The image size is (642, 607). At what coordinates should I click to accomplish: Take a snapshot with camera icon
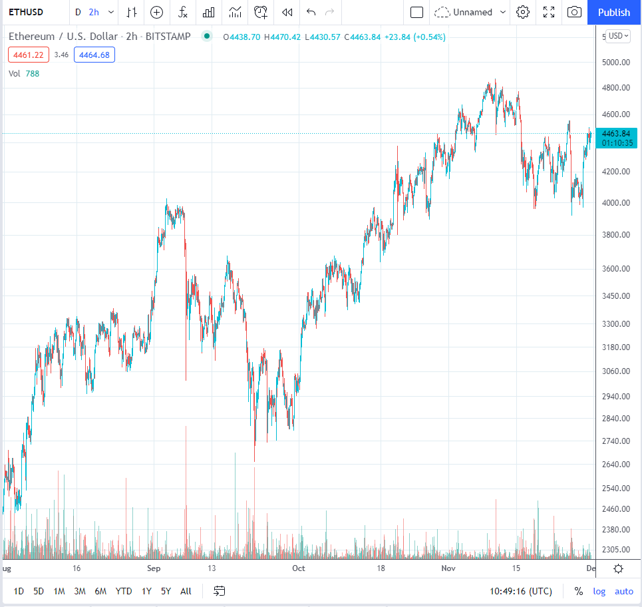coord(574,12)
